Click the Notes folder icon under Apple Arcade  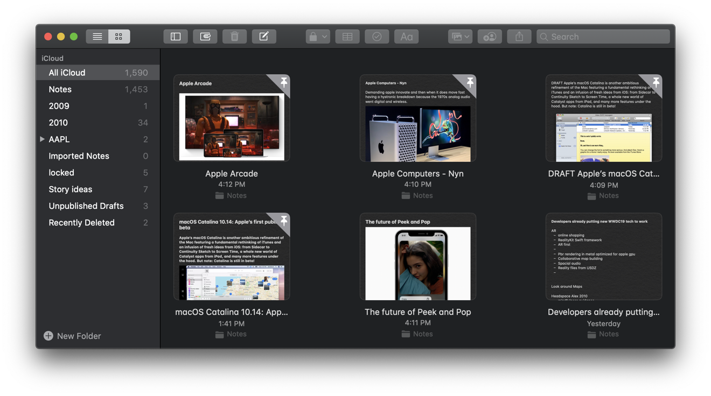point(220,196)
